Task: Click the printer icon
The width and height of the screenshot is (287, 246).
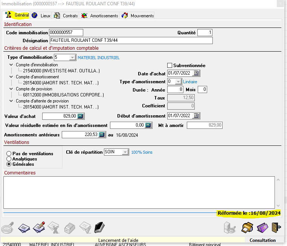Action: 247,228
